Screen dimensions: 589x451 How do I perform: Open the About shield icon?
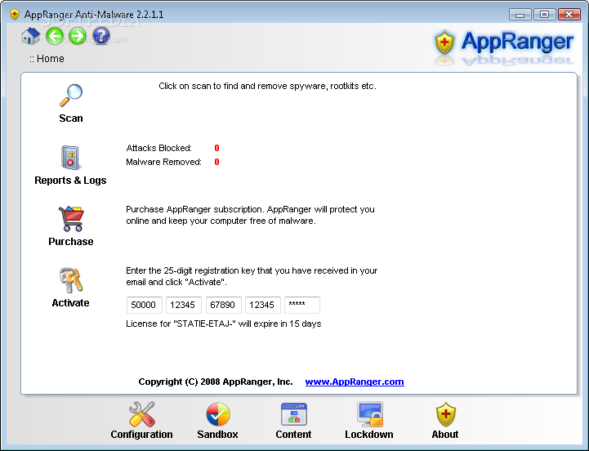pyautogui.click(x=445, y=414)
